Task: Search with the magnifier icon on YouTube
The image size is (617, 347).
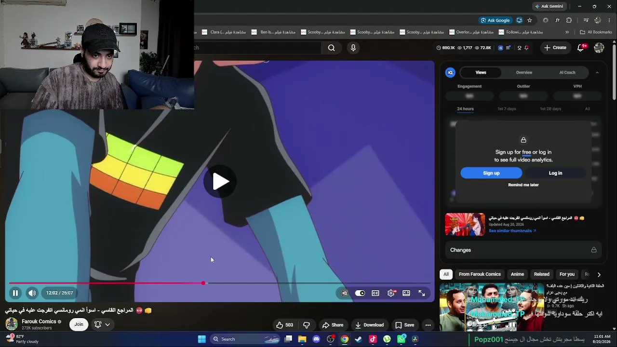Action: (332, 48)
